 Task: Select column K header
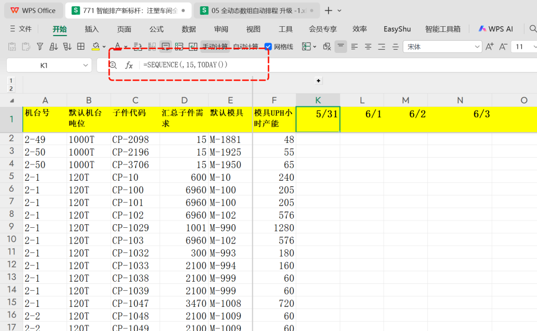[x=318, y=100]
